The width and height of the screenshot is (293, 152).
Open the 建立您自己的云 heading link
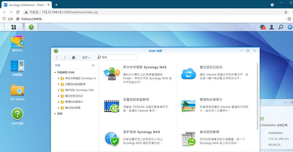[x=211, y=67]
